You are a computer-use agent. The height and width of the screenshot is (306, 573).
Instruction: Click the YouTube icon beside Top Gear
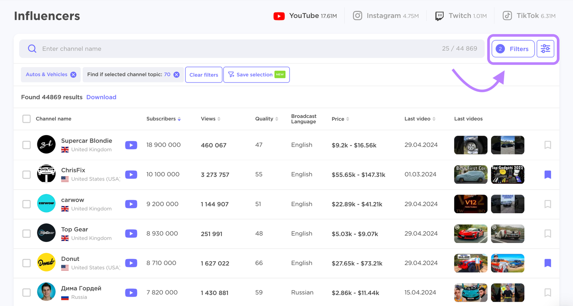[x=131, y=234]
